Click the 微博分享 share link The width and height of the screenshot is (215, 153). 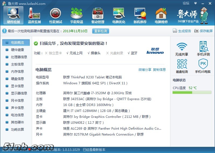pyautogui.click(x=145, y=70)
